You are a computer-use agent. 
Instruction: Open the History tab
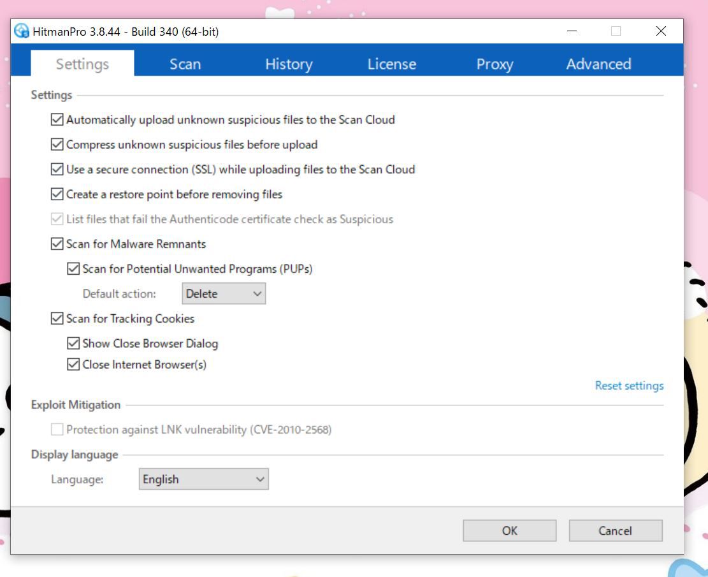tap(289, 64)
